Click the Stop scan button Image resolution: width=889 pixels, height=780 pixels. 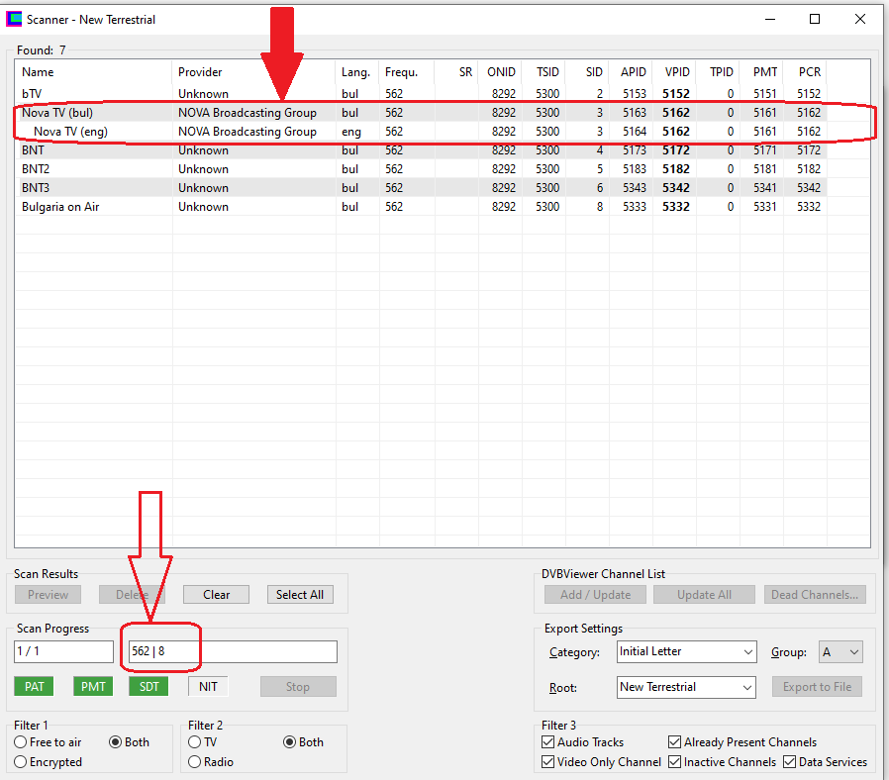[x=298, y=687]
